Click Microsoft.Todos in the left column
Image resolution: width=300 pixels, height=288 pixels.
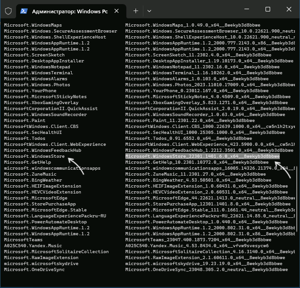click(25, 138)
